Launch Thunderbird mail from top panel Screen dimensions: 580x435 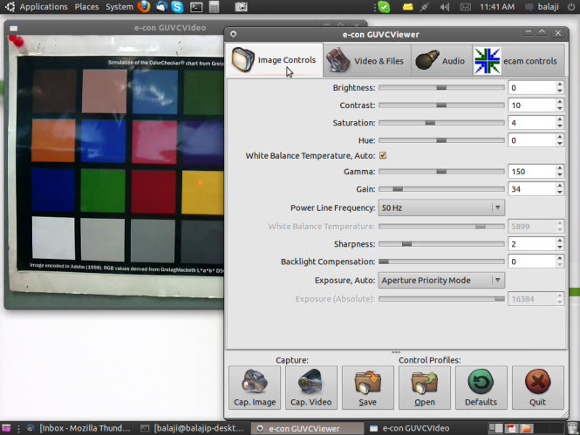click(x=161, y=7)
